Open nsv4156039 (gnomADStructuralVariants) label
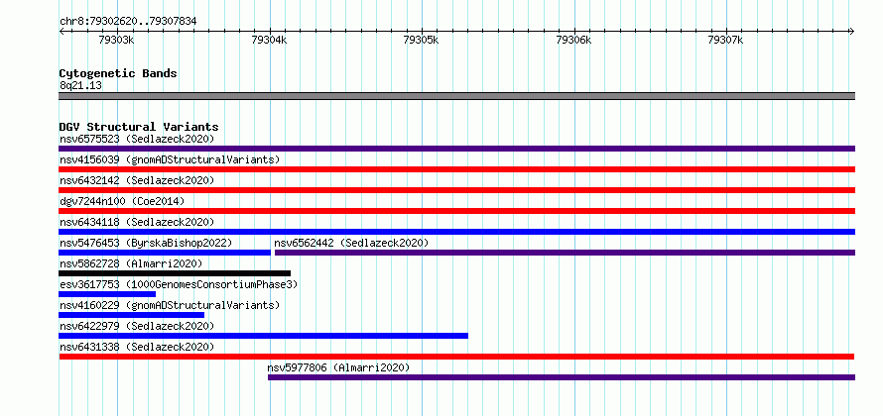 pos(170,159)
